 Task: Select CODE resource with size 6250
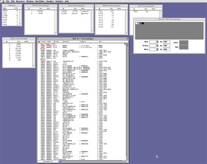[18, 46]
